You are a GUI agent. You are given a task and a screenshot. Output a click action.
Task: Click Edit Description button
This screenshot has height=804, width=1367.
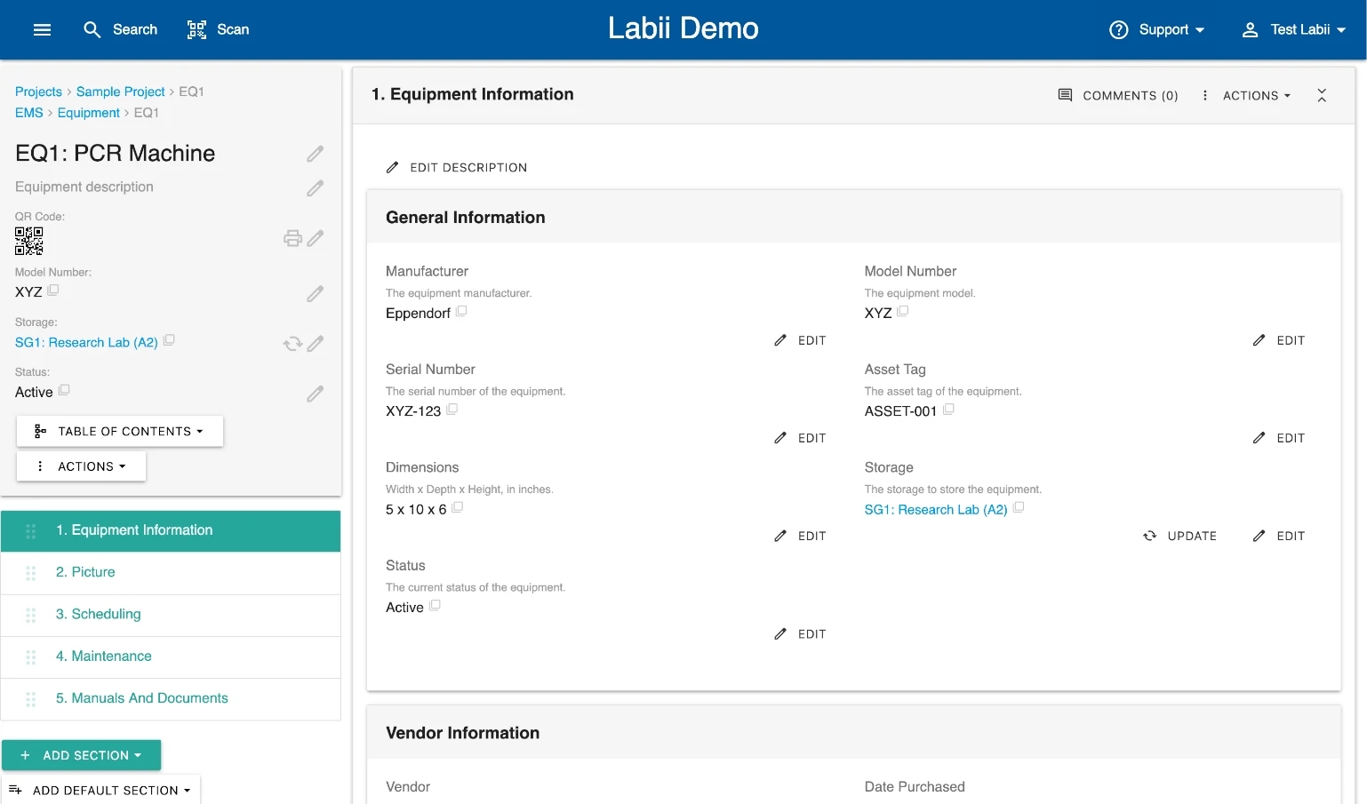click(x=457, y=167)
